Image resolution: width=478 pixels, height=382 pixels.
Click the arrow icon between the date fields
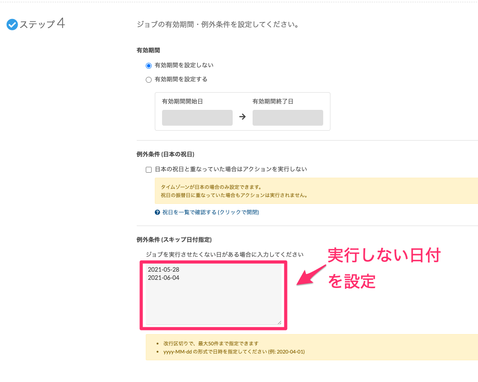click(243, 116)
